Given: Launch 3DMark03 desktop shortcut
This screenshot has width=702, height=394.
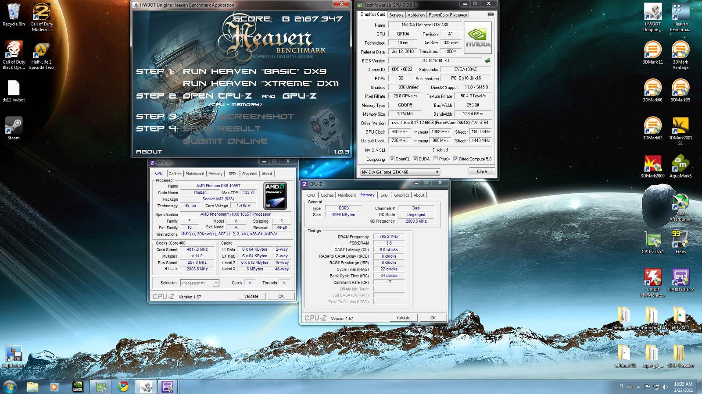Looking at the screenshot, I should point(652,128).
